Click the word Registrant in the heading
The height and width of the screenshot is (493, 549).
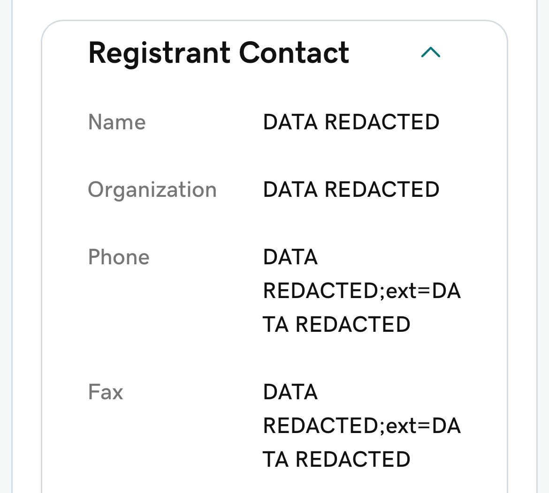160,52
